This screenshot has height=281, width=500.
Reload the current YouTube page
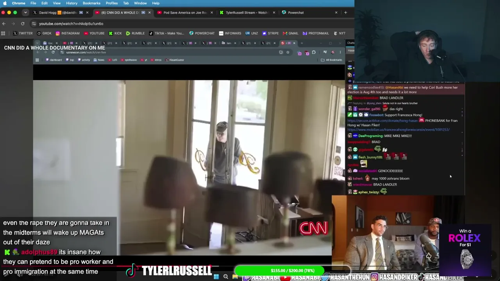tap(23, 24)
